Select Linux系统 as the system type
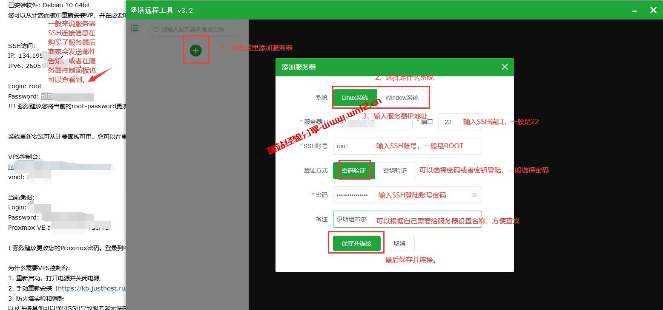663x310 pixels. pyautogui.click(x=355, y=97)
